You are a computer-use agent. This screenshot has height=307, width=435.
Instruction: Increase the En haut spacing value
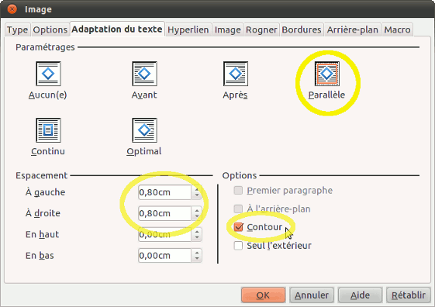tap(197, 231)
